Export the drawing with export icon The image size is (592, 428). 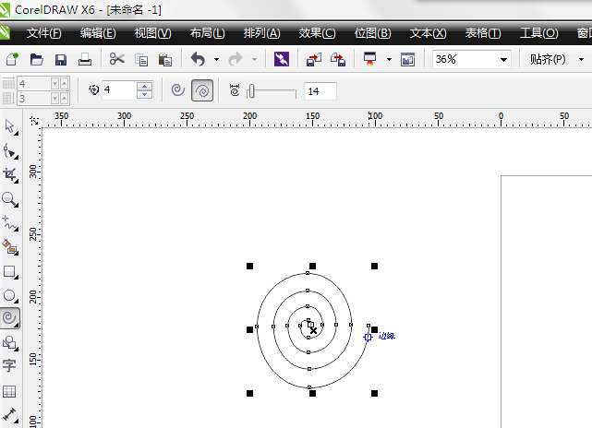pyautogui.click(x=338, y=59)
